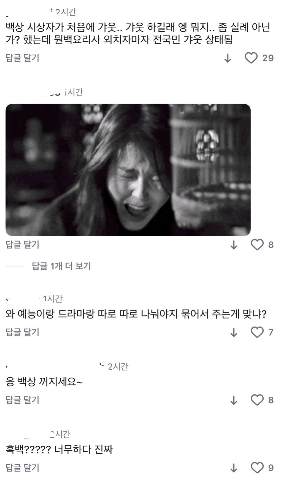Tap the 백상 시상자가 처음에 comment text
The height and width of the screenshot is (490, 284).
coord(138,34)
